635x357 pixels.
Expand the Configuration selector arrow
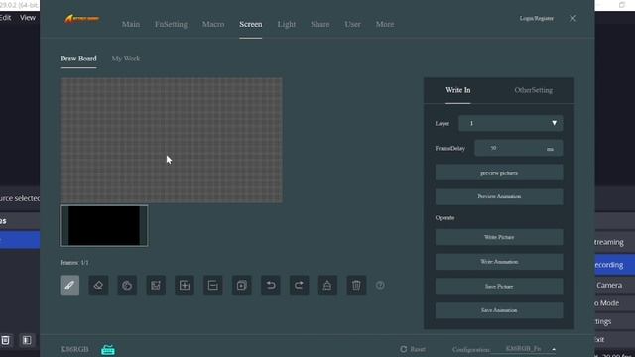pos(554,349)
